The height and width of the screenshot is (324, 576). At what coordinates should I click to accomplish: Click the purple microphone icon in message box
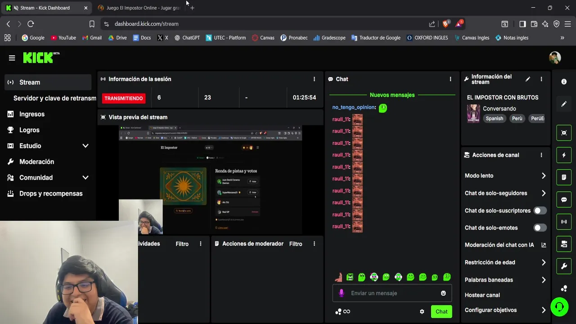click(341, 293)
